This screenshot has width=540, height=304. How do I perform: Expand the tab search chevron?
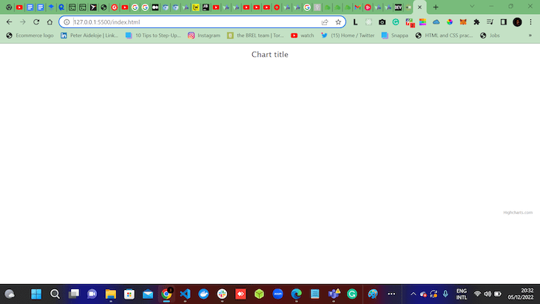(472, 7)
